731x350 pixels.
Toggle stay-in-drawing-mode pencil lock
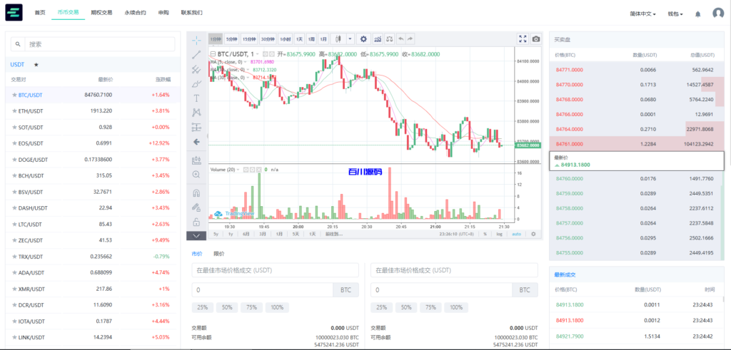[x=196, y=207]
